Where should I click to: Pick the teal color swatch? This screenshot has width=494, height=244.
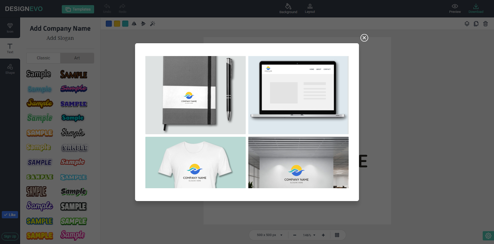(125, 24)
